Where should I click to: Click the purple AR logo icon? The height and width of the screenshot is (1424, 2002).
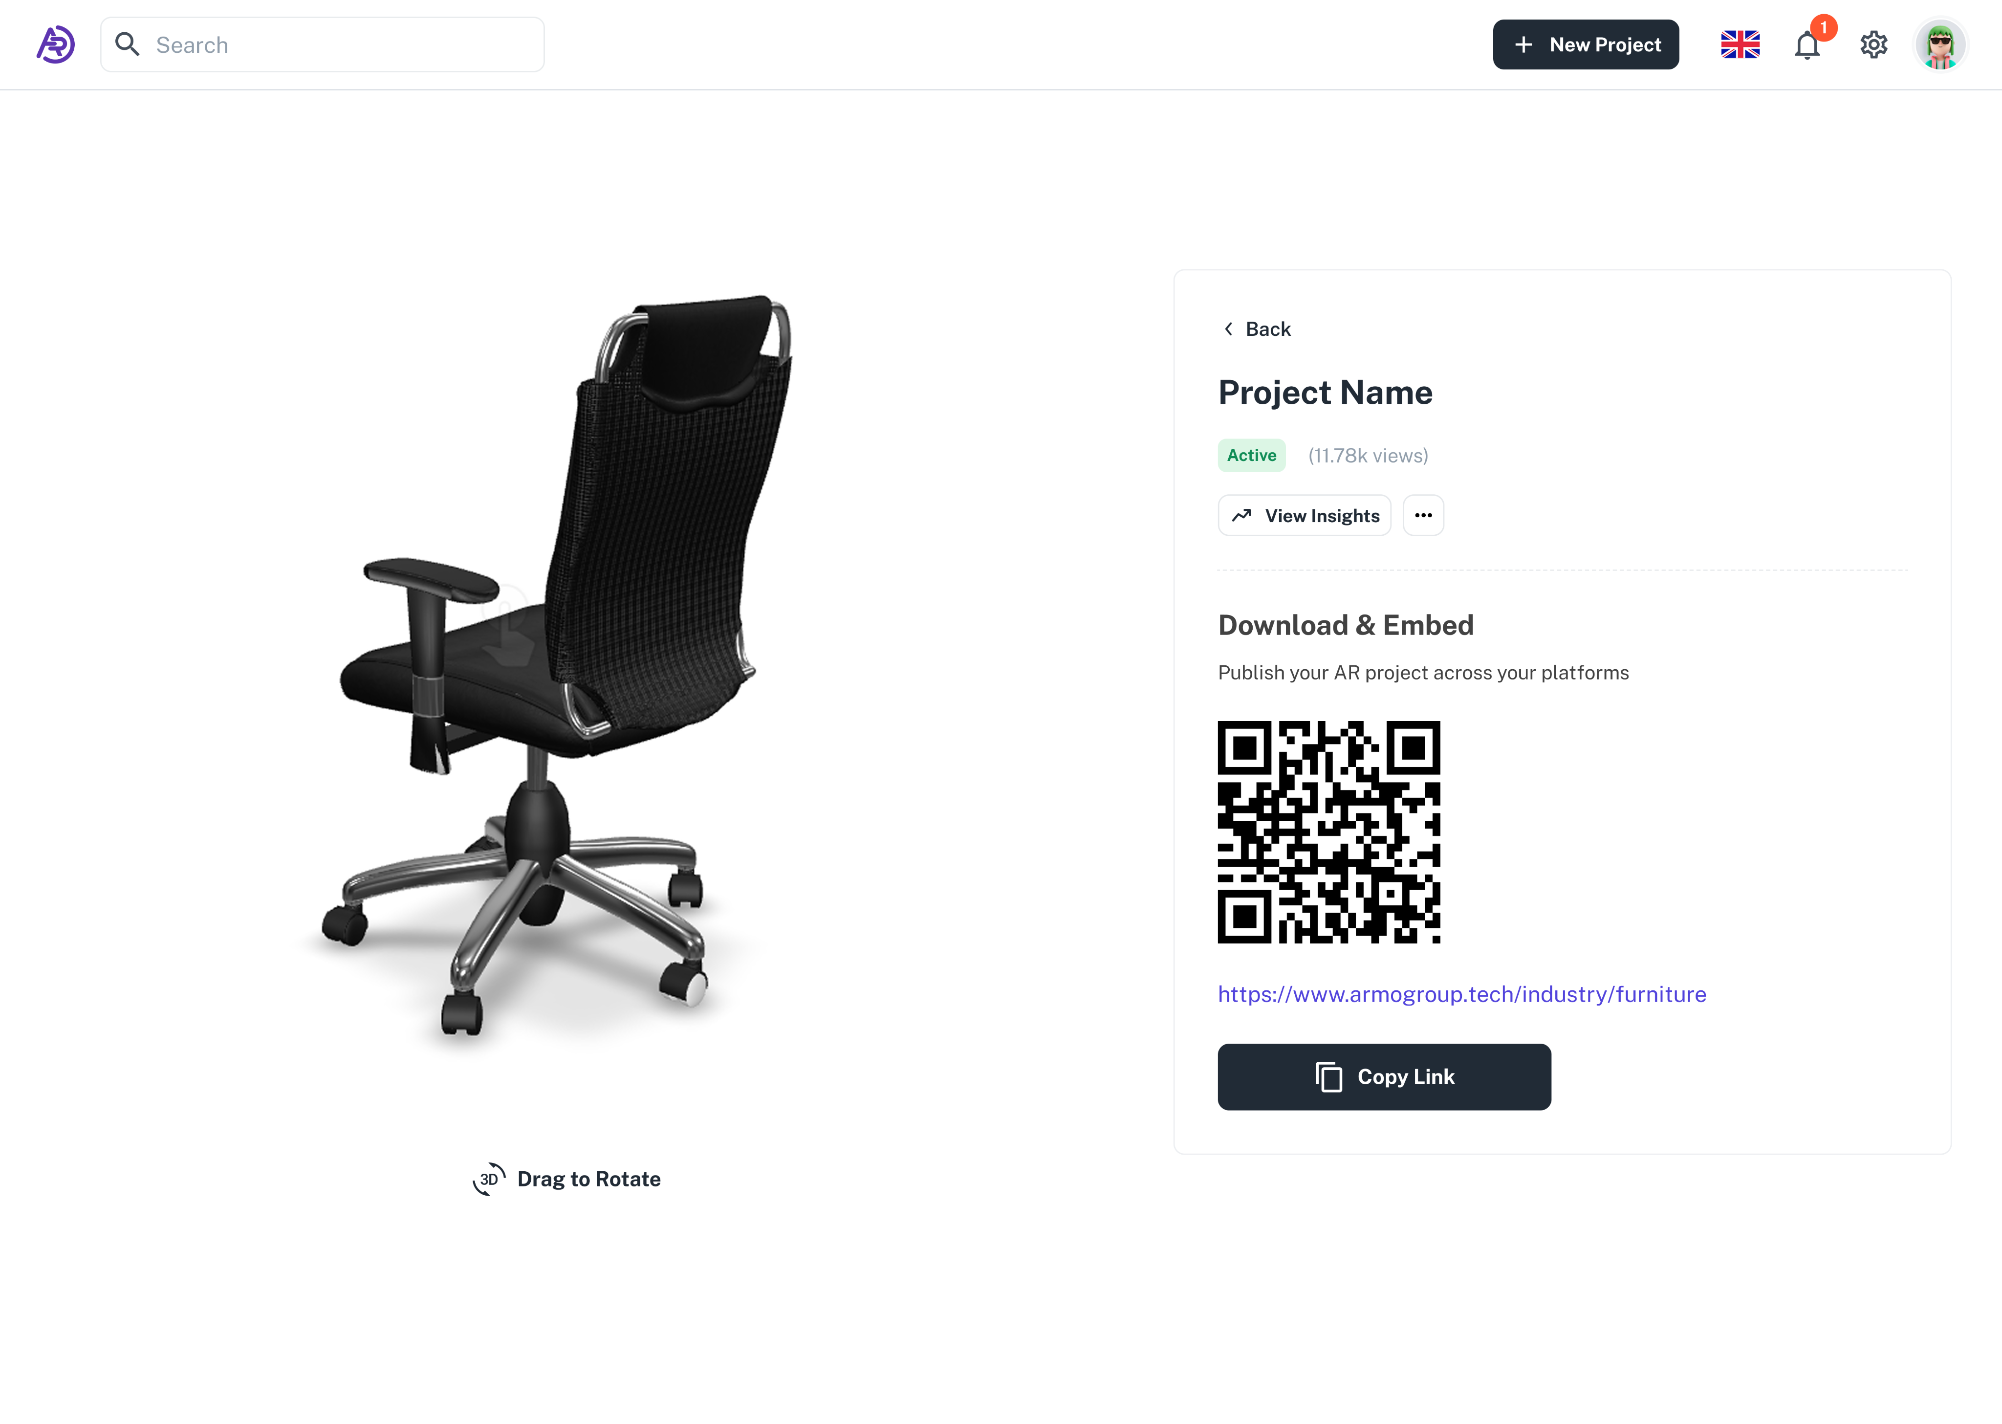pyautogui.click(x=55, y=44)
